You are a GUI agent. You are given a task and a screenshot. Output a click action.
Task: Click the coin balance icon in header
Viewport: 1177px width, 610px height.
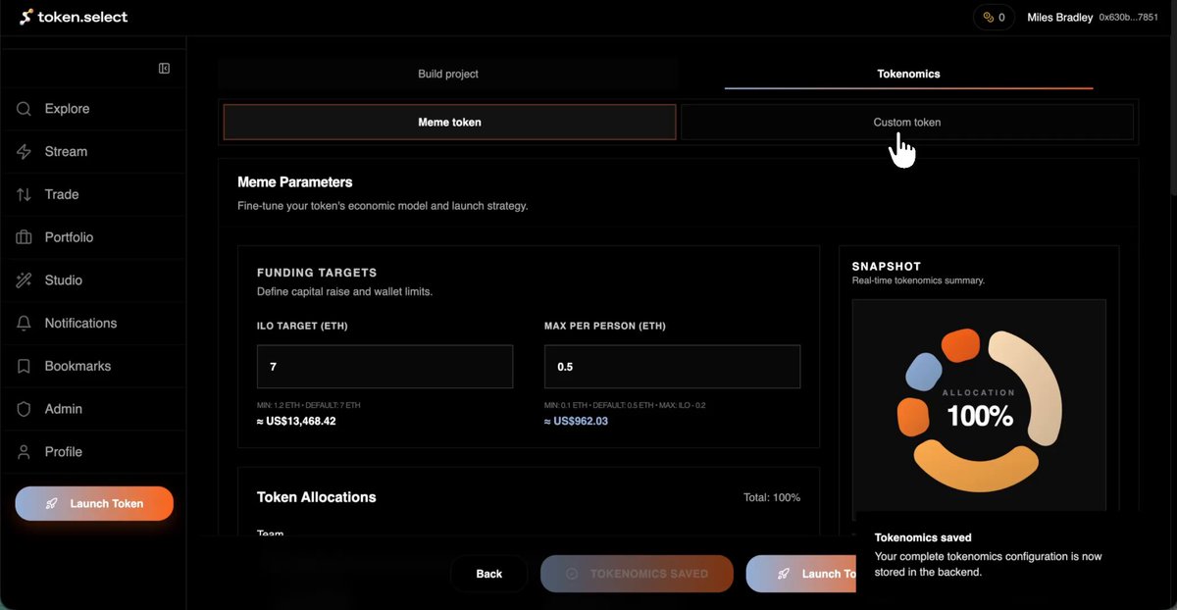988,18
